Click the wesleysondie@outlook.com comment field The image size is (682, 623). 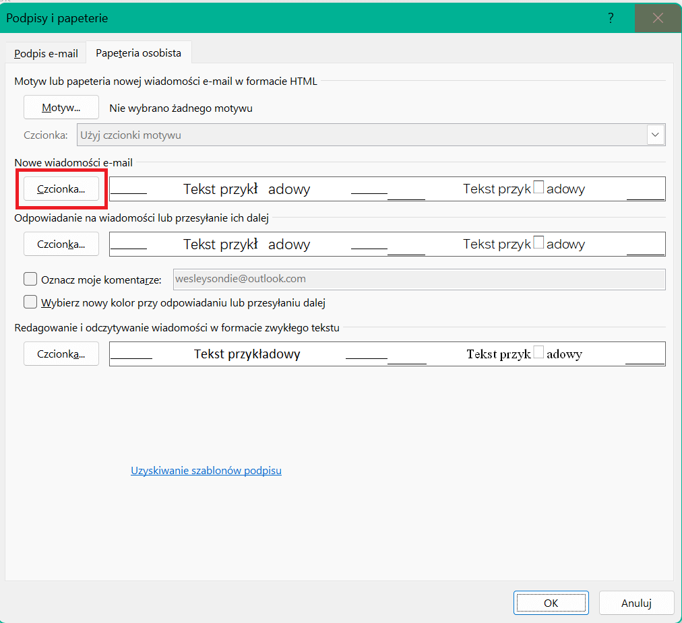418,279
